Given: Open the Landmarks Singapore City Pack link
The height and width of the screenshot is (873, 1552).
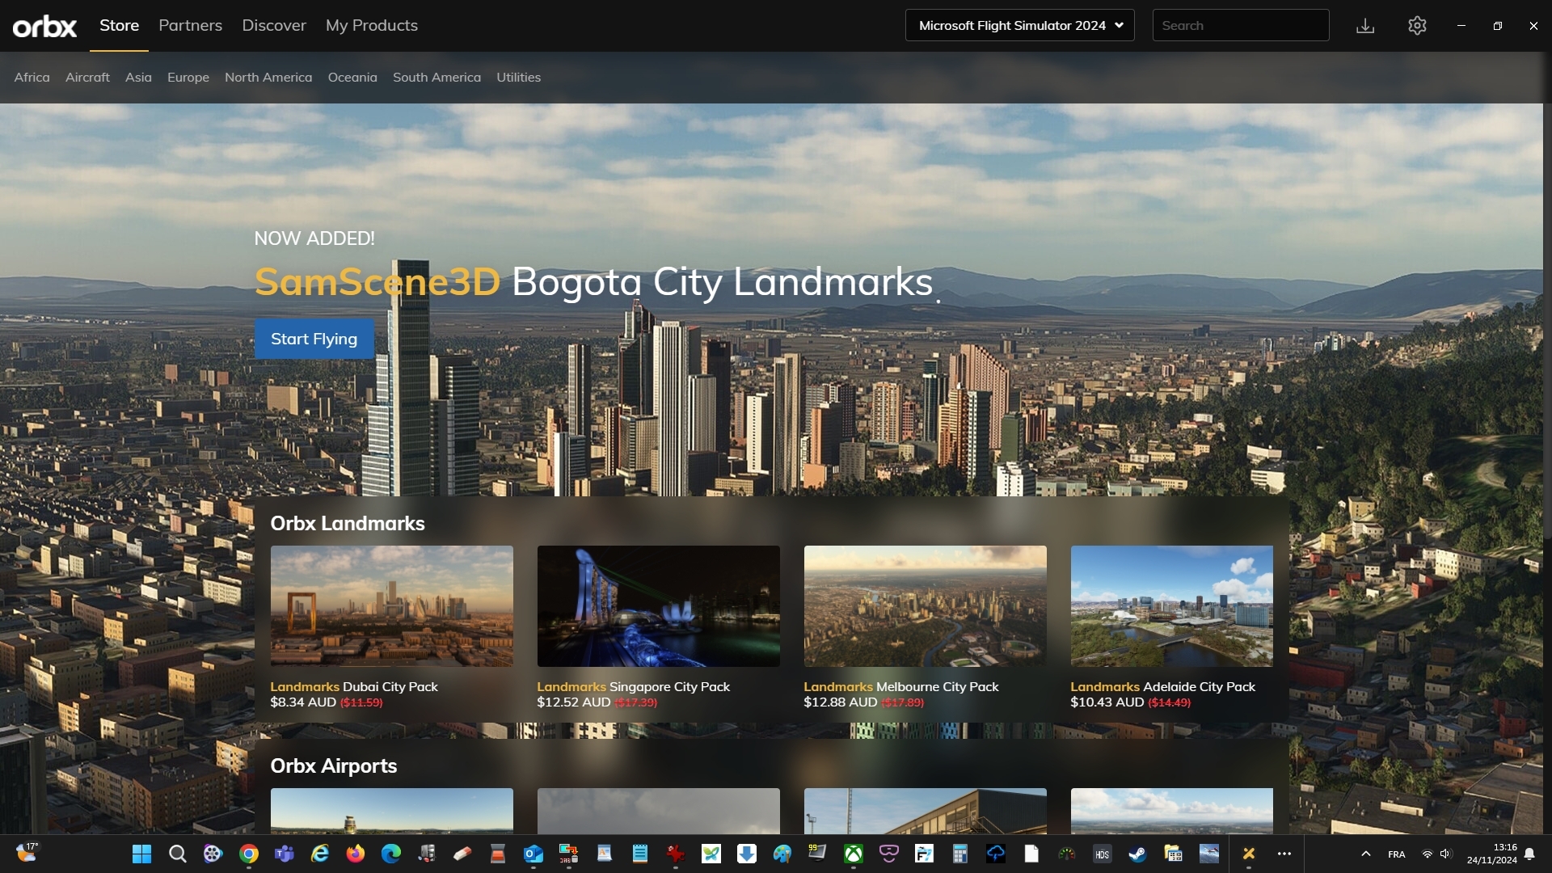Looking at the screenshot, I should (633, 687).
